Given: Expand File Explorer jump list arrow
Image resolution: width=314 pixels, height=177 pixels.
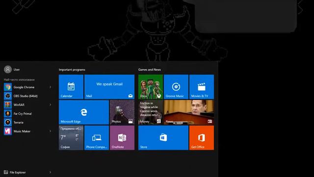Looking at the screenshot, I should tap(50, 173).
